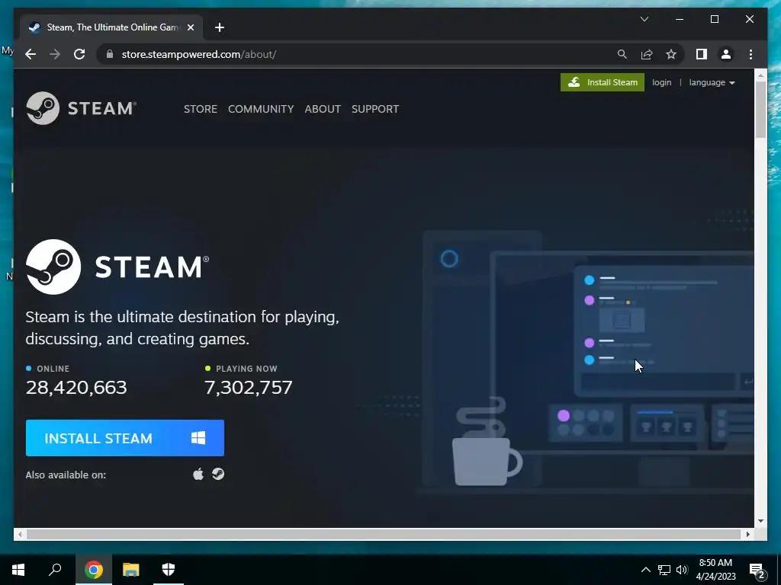Open the language dropdown

tap(712, 82)
